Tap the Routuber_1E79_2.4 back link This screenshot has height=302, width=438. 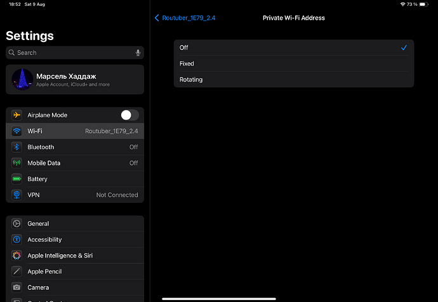coord(189,18)
